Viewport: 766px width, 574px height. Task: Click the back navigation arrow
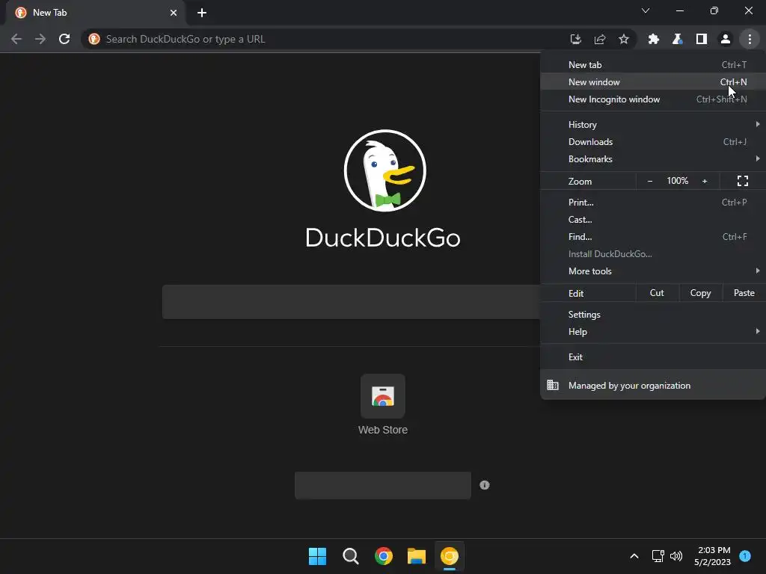point(16,39)
